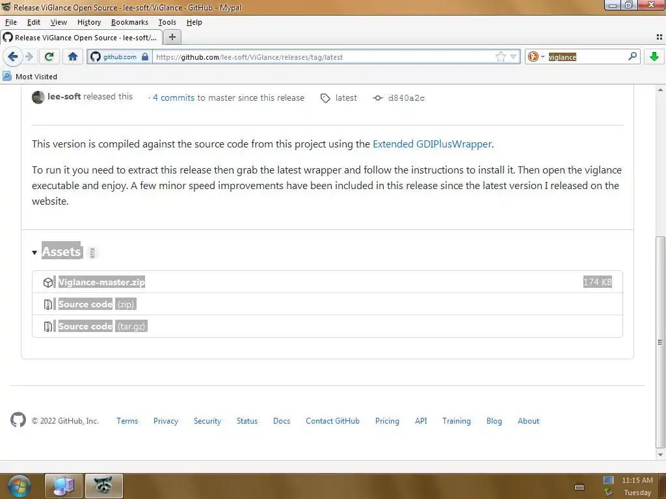This screenshot has height=499, width=666.
Task: Select the Release ViGlance Open Source tab
Action: (81, 37)
